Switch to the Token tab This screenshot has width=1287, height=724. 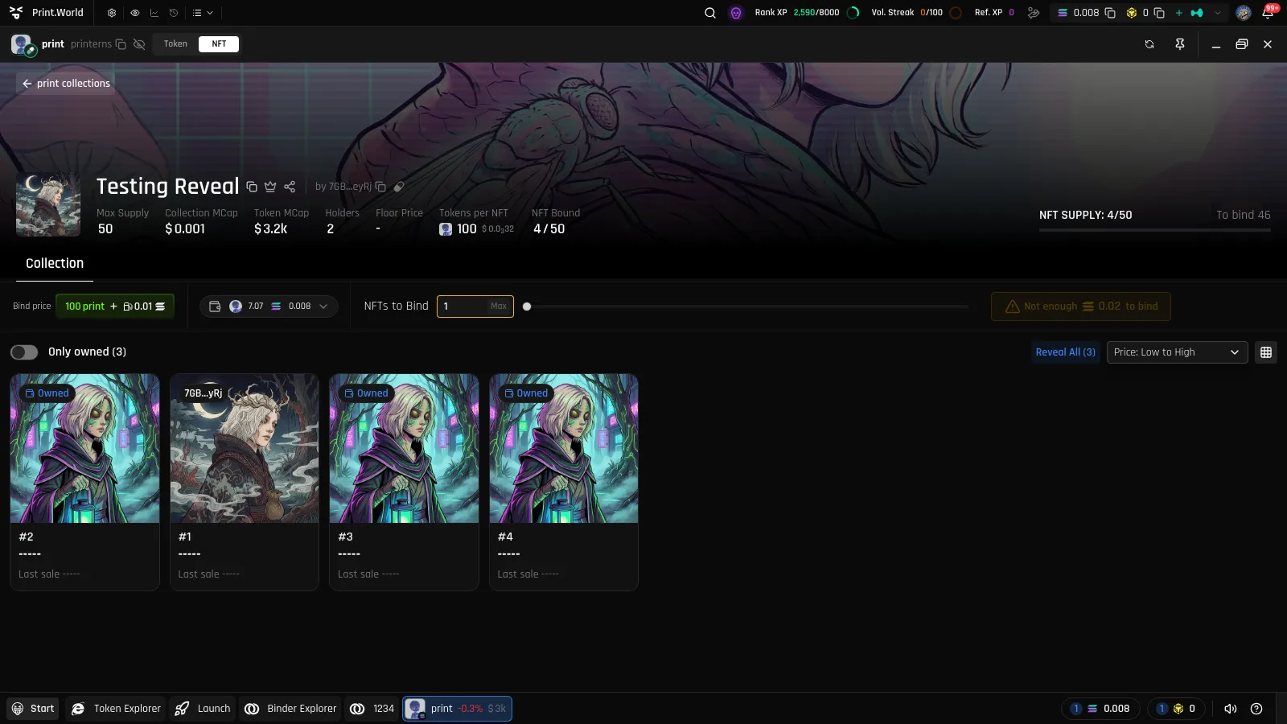point(175,44)
